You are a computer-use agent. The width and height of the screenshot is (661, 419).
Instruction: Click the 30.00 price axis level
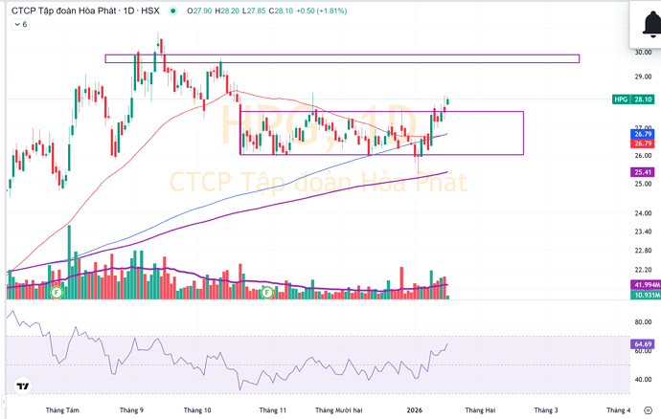pos(644,53)
